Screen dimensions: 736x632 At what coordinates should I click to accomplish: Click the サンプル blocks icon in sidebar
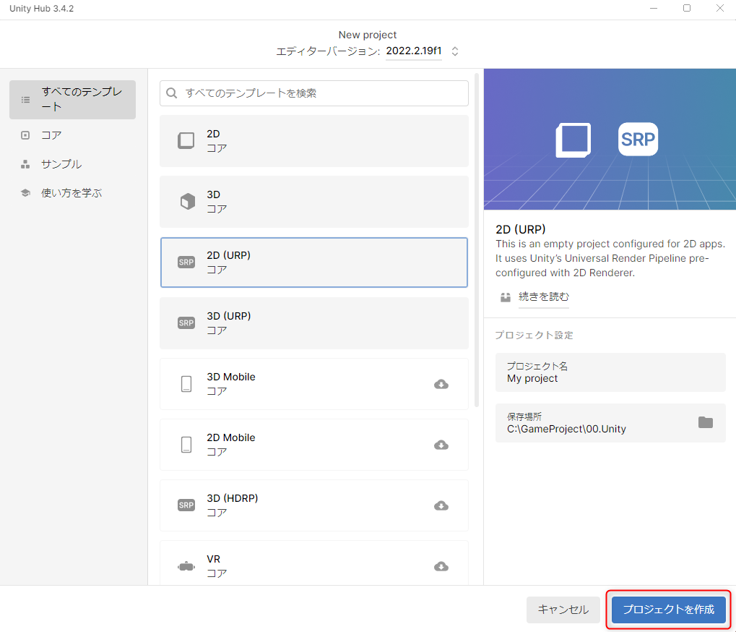[x=25, y=164]
